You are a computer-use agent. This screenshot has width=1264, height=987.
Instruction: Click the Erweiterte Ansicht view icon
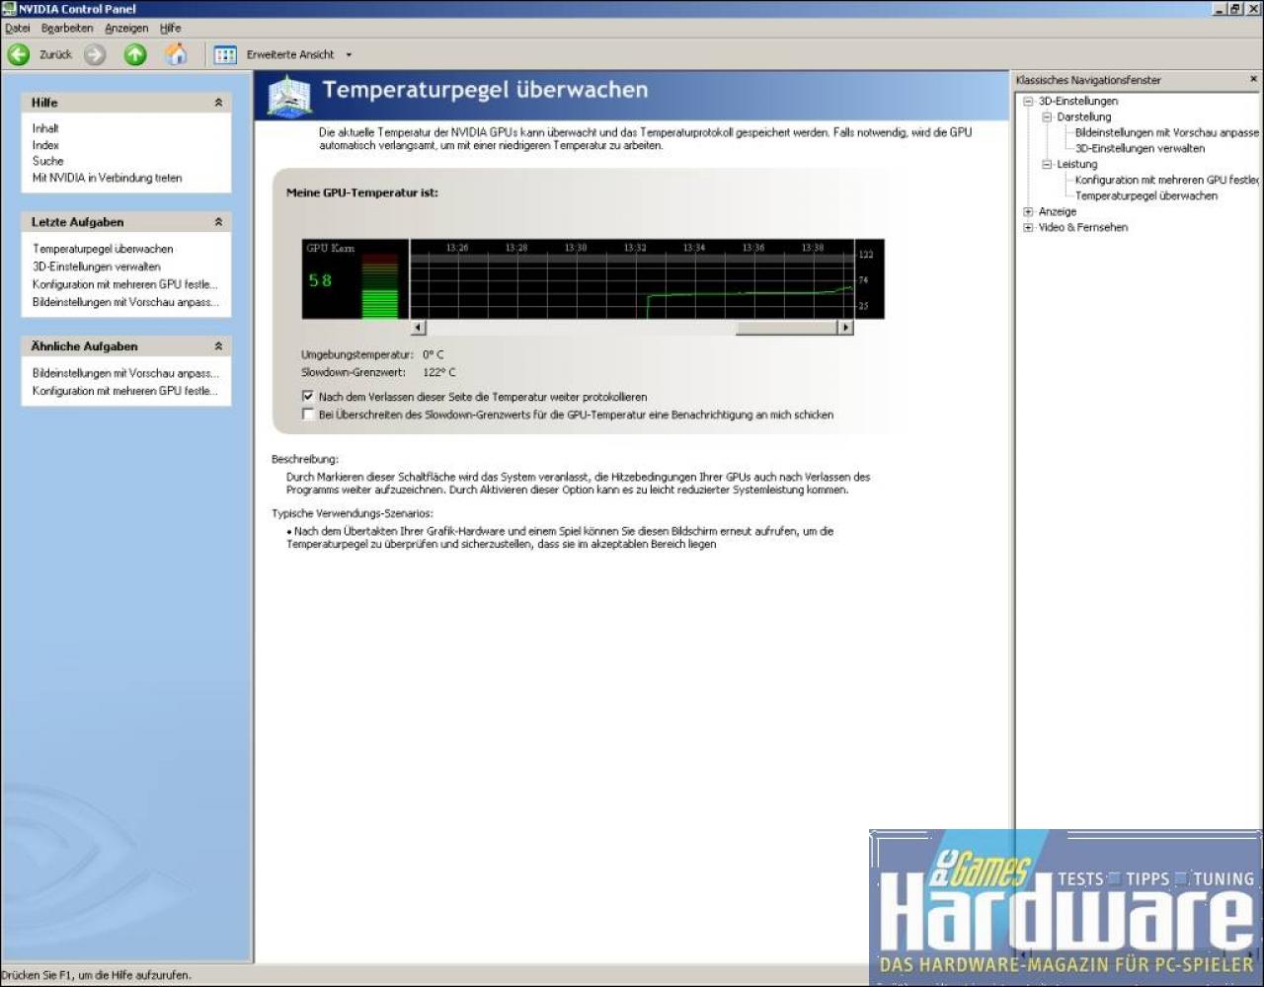point(226,54)
